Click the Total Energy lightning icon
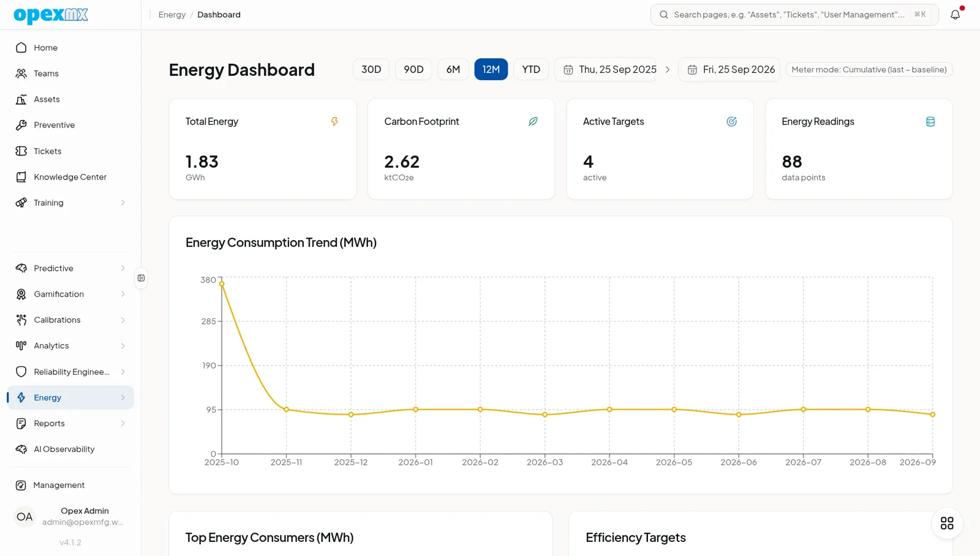Screen dimensions: 980x556 [x=334, y=121]
